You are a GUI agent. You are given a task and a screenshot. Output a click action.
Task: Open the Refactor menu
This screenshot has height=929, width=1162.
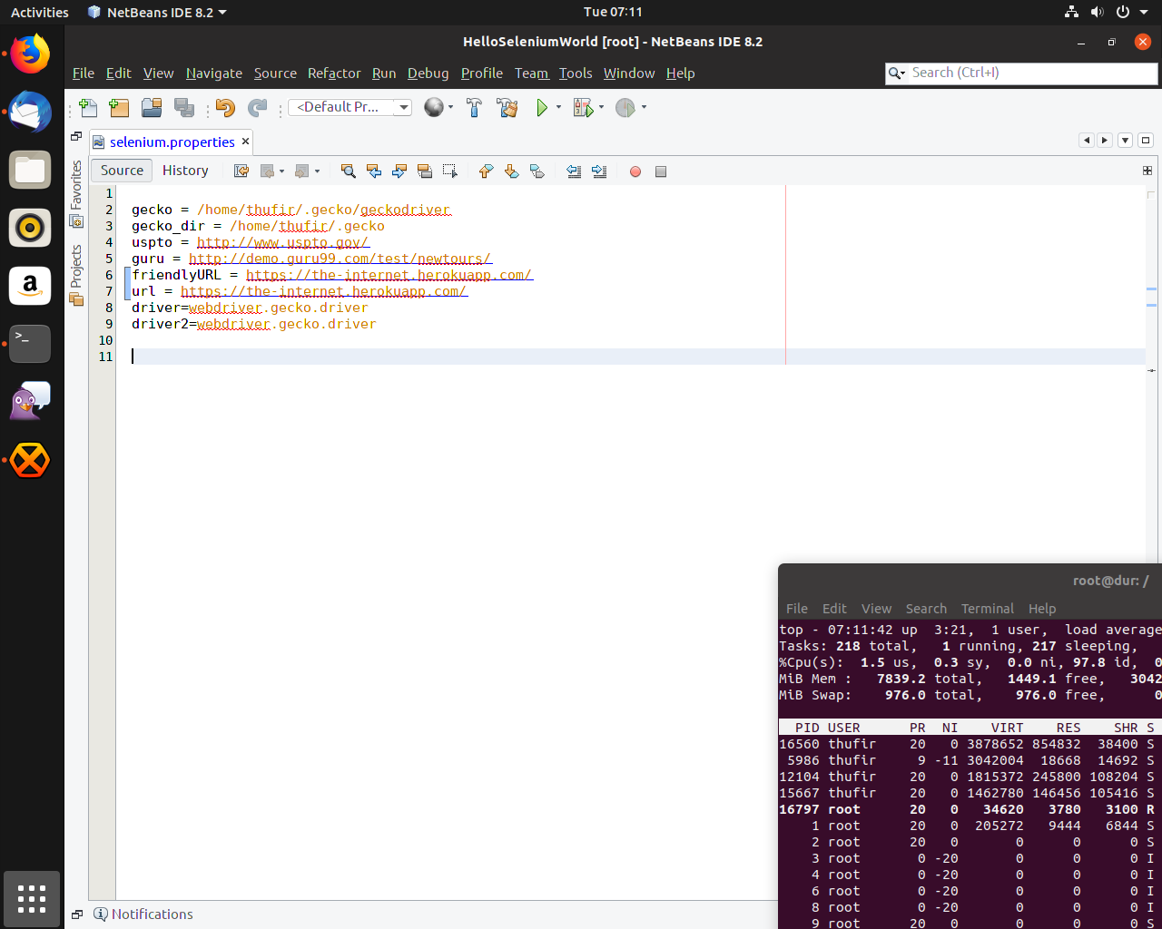333,73
